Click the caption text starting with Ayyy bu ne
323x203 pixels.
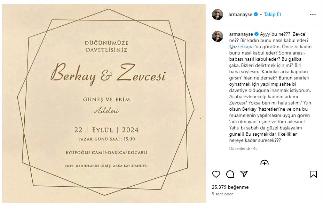pyautogui.click(x=270, y=87)
